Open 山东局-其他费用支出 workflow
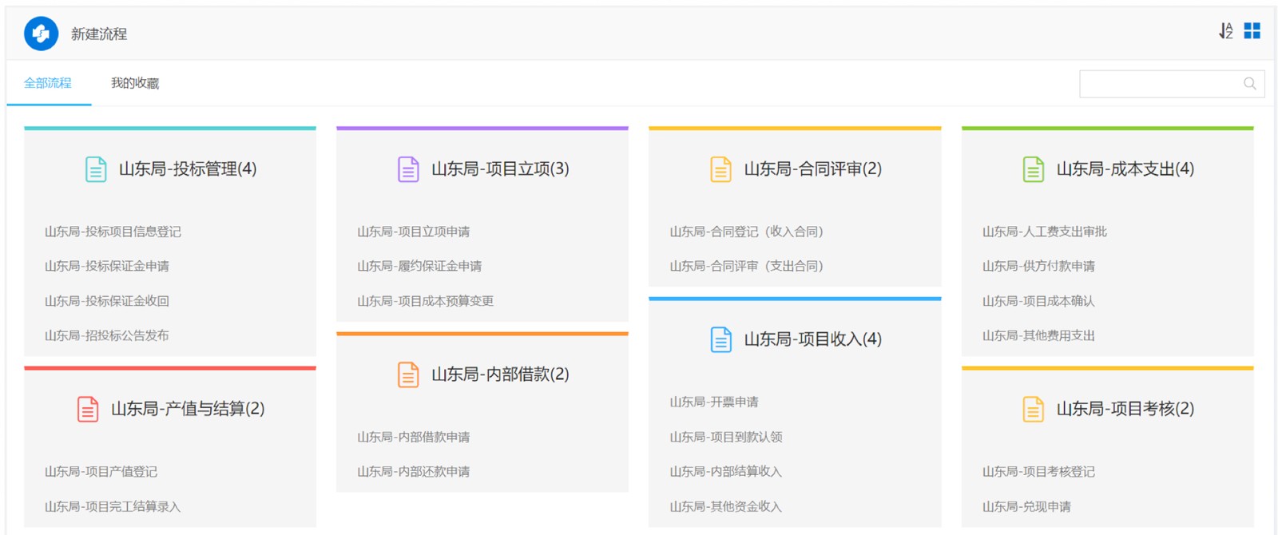This screenshot has height=535, width=1278. pyautogui.click(x=1038, y=335)
